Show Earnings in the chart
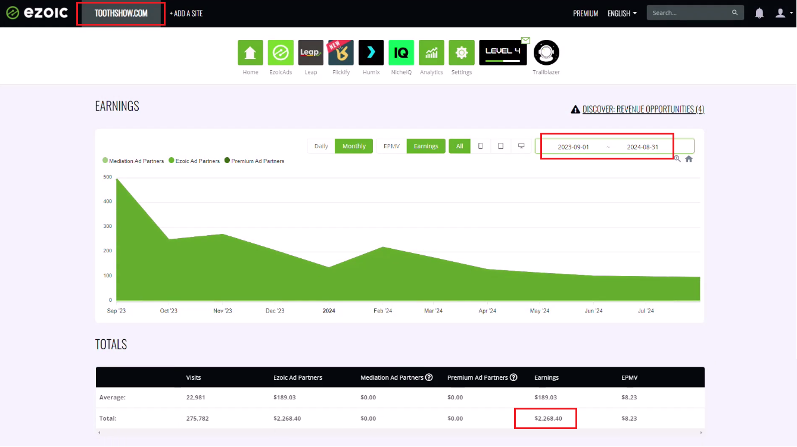 click(x=426, y=146)
